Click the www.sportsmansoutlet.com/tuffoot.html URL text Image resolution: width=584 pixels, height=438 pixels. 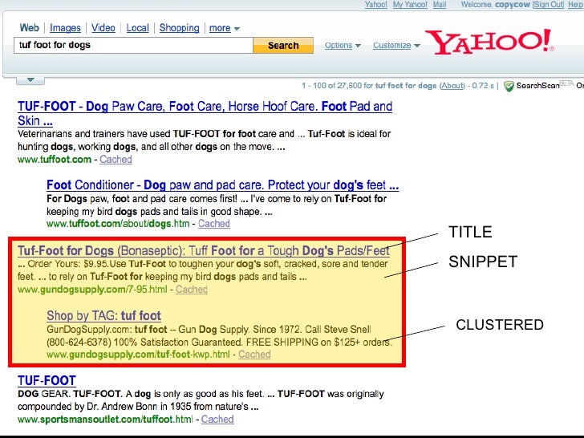click(105, 420)
